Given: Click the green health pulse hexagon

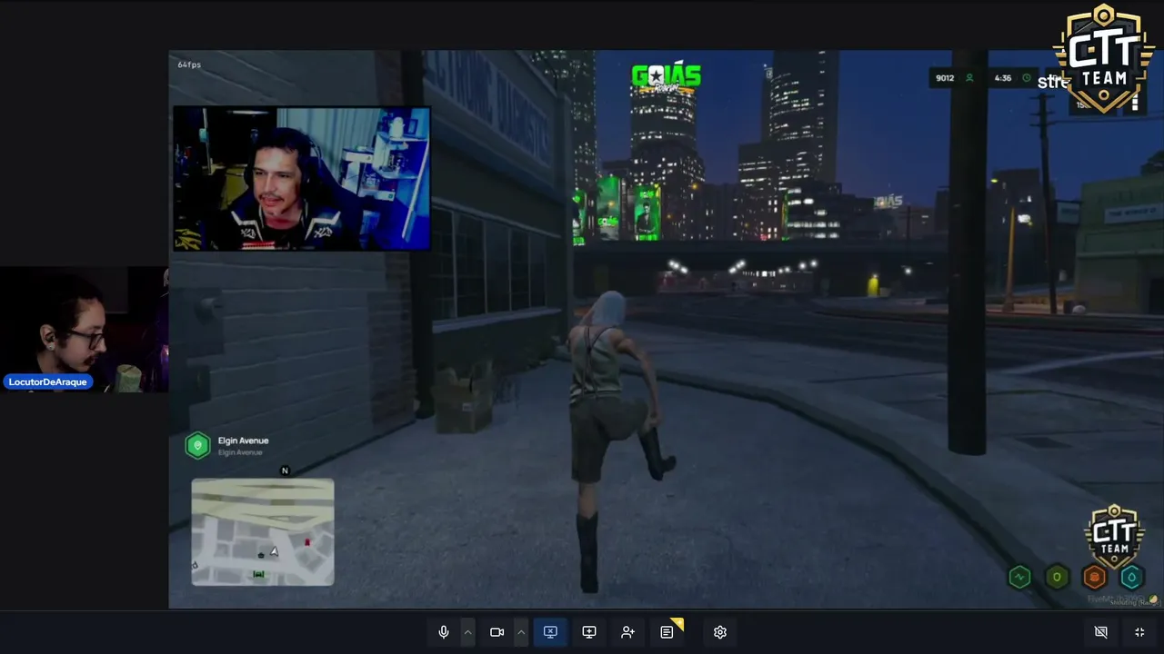Looking at the screenshot, I should click(x=1019, y=577).
